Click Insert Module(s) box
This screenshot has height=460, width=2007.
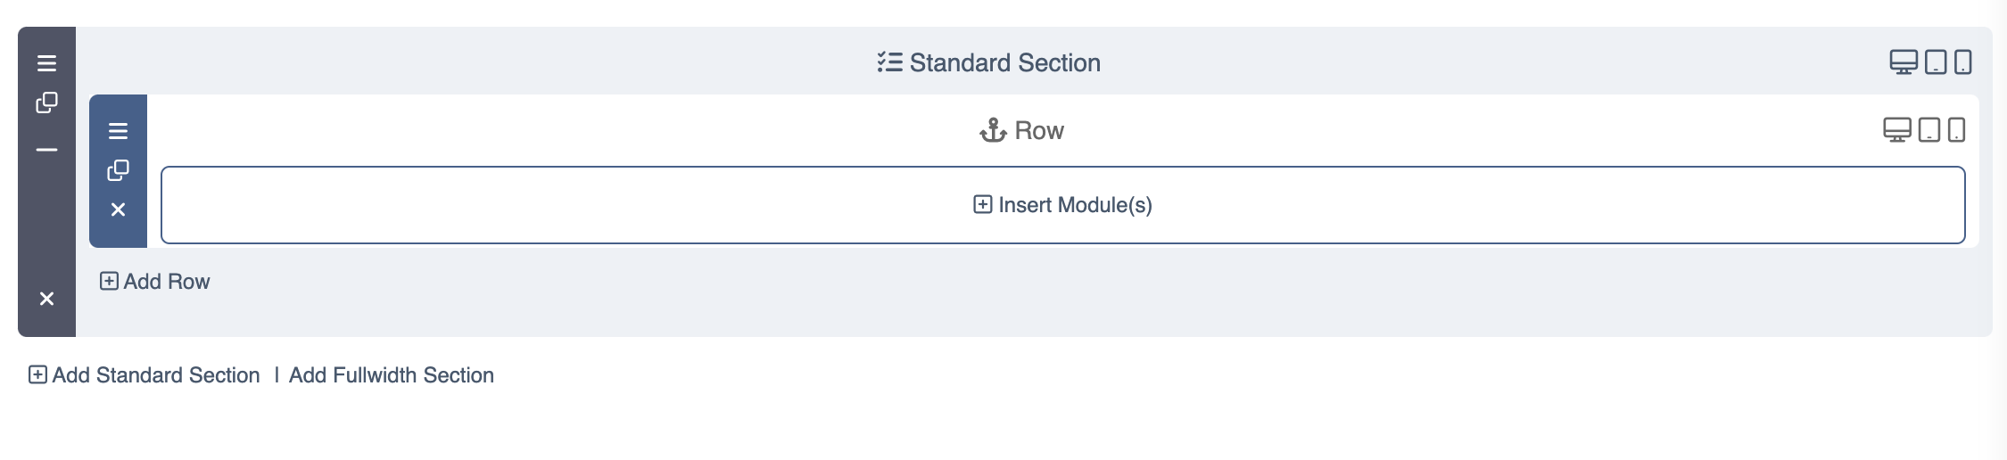[1063, 205]
